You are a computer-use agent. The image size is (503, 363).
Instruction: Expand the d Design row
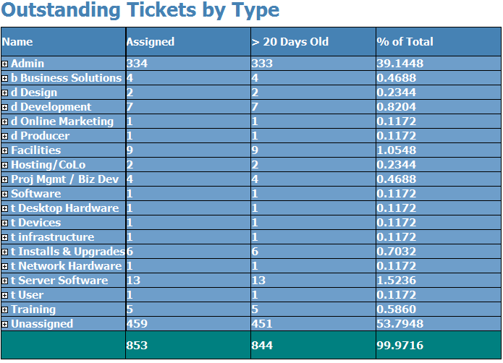pos(5,93)
